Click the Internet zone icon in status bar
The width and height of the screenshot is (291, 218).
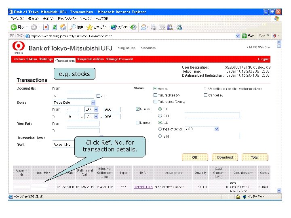pyautogui.click(x=245, y=197)
